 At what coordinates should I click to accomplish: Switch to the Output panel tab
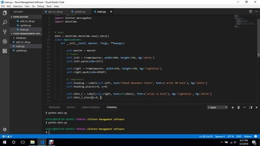tap(71, 107)
